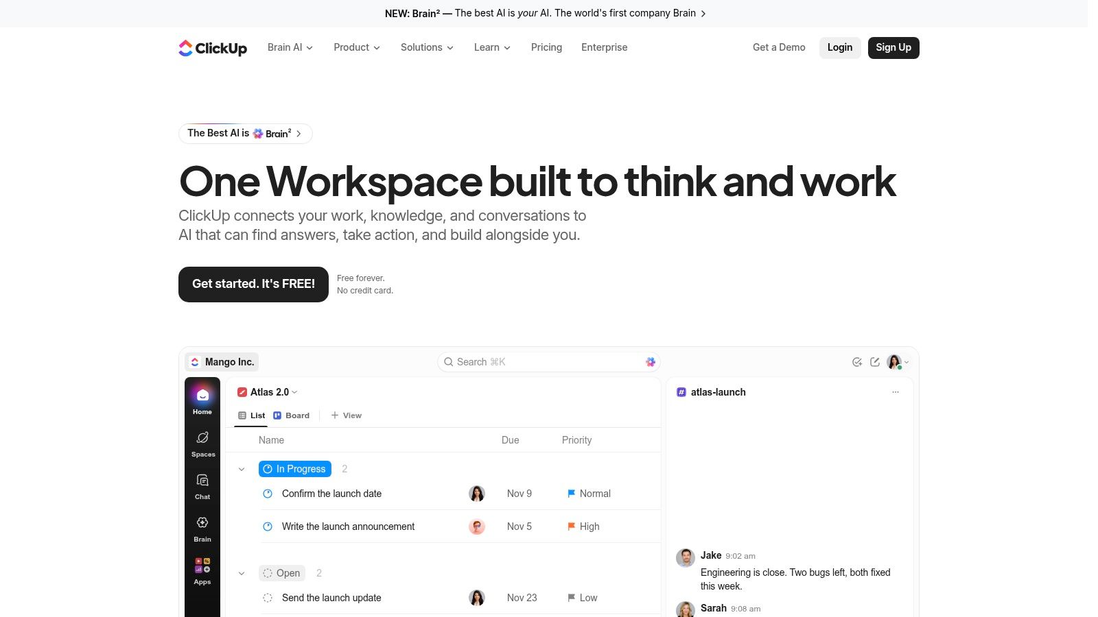Click Get started. It's FREE! button
Viewport: 1098px width, 617px height.
253,285
